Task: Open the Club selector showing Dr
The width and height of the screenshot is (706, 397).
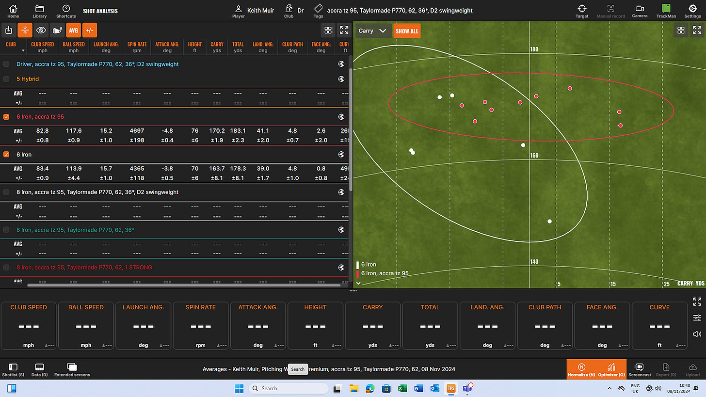Action: pos(294,10)
